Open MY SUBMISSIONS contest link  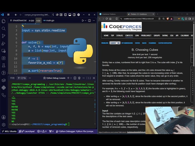127,43
